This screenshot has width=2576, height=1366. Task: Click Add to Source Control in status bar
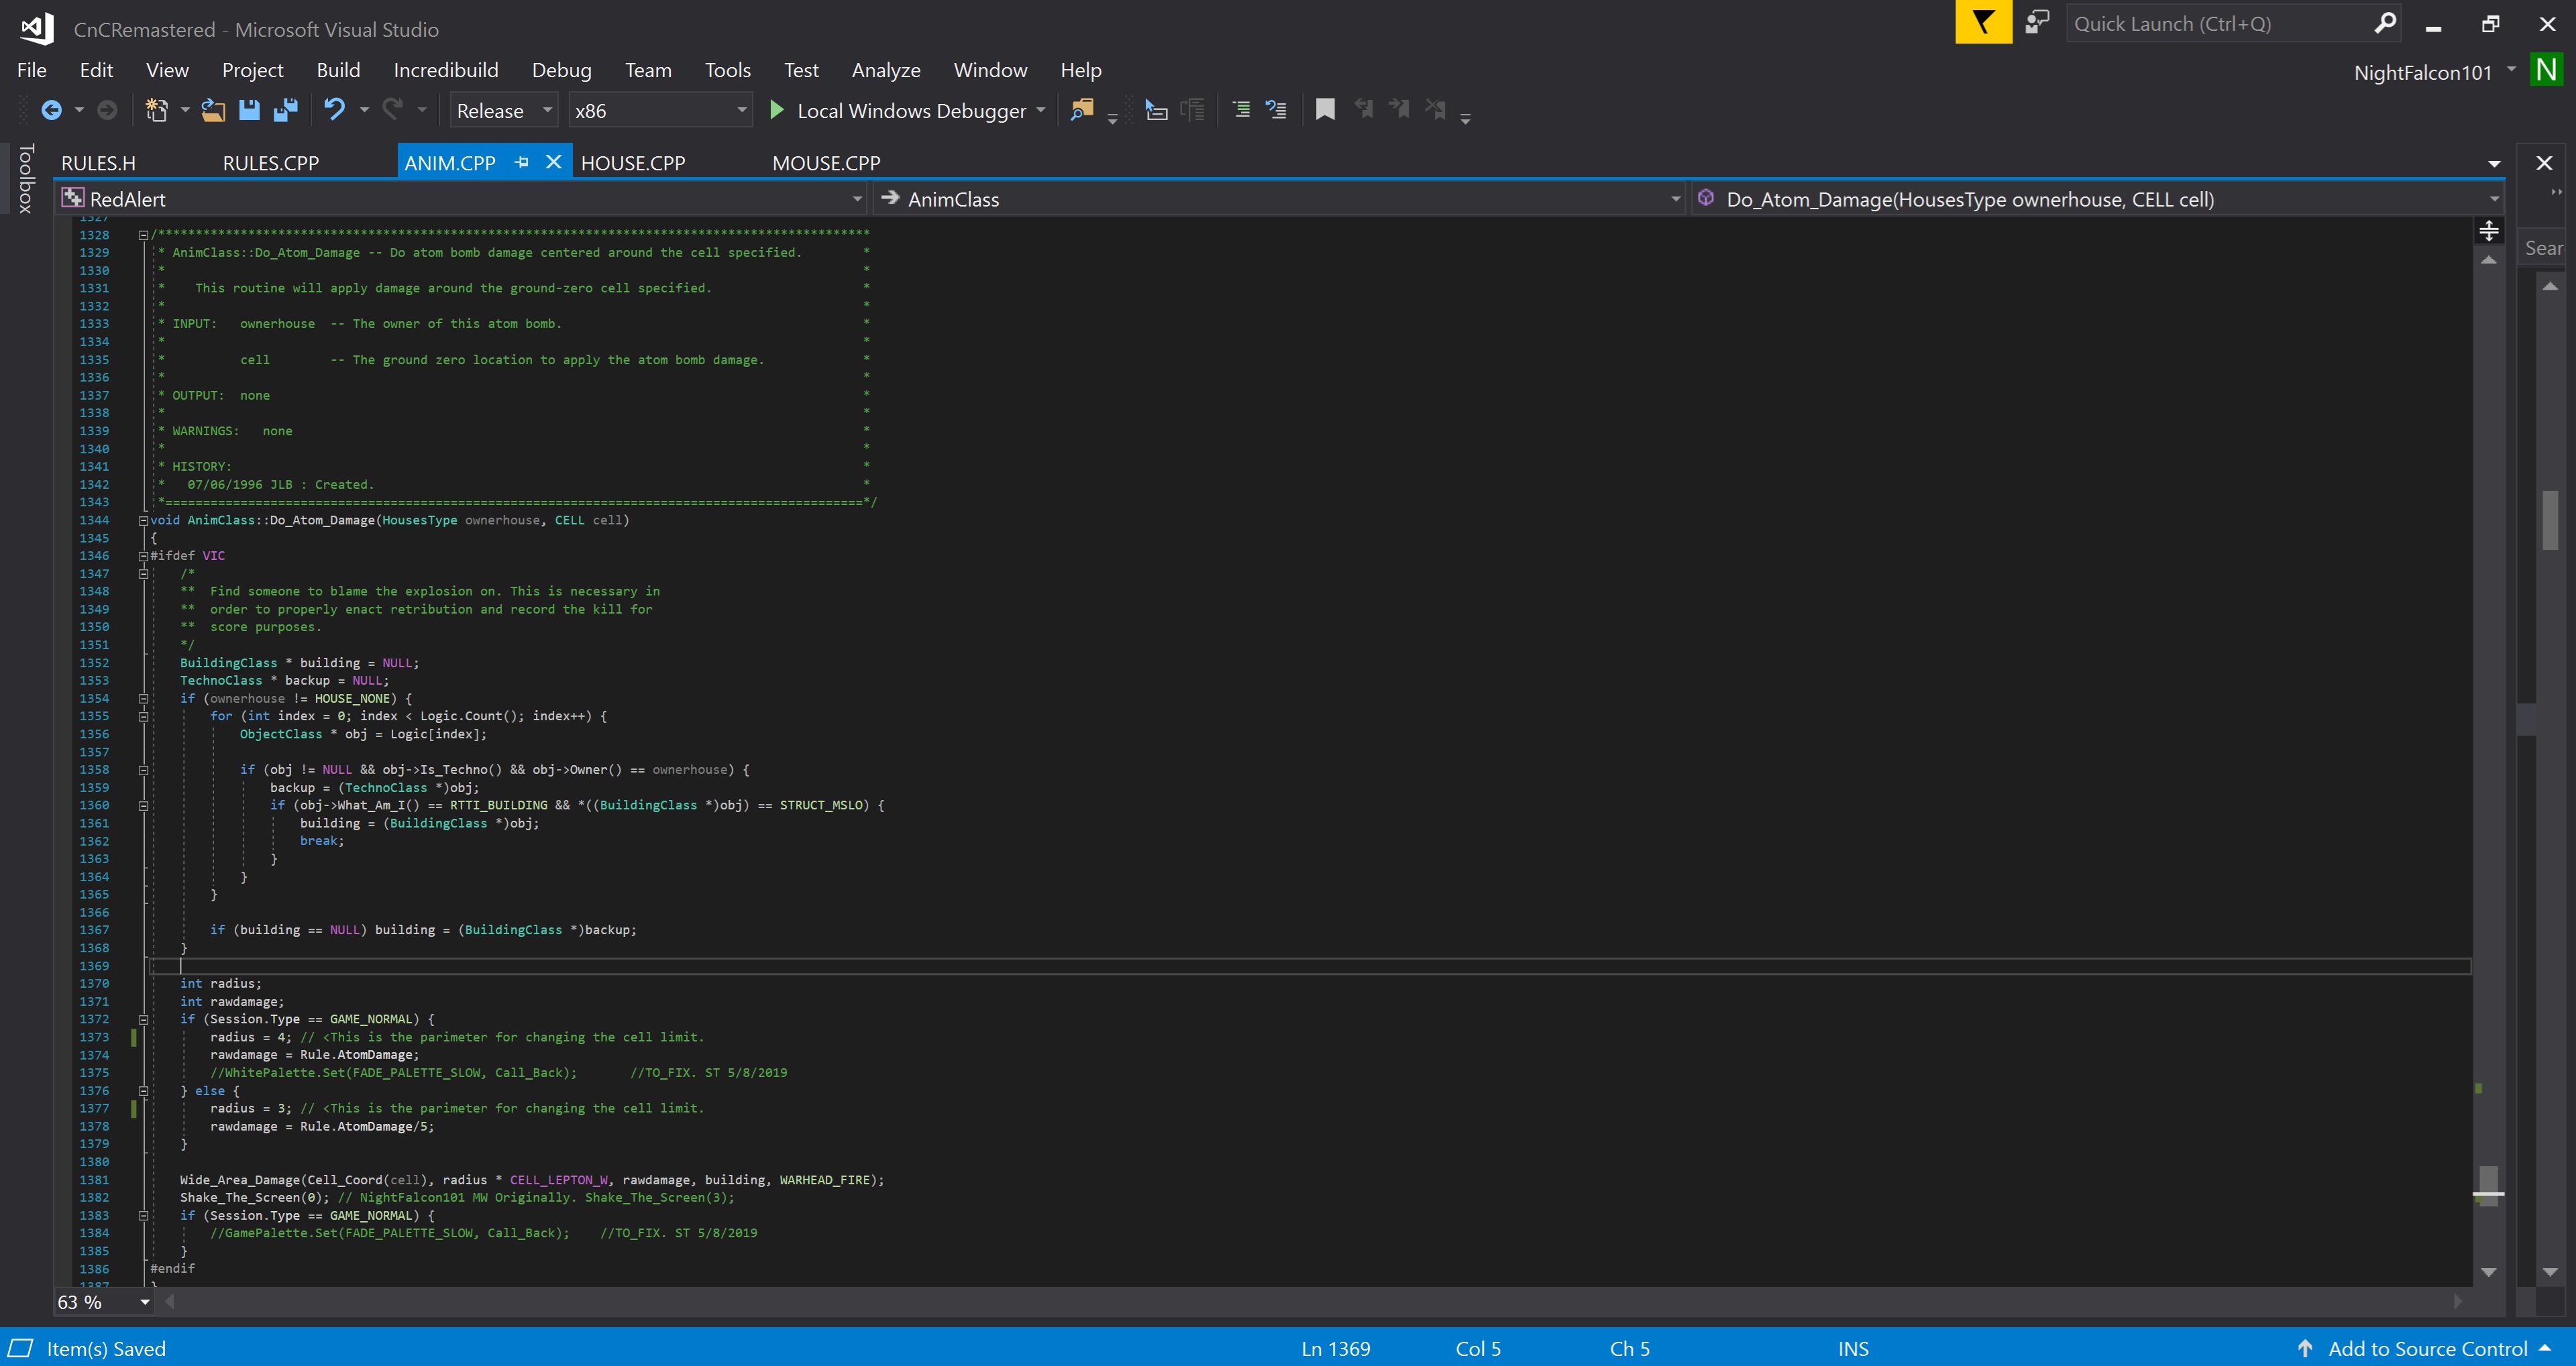tap(2427, 1348)
